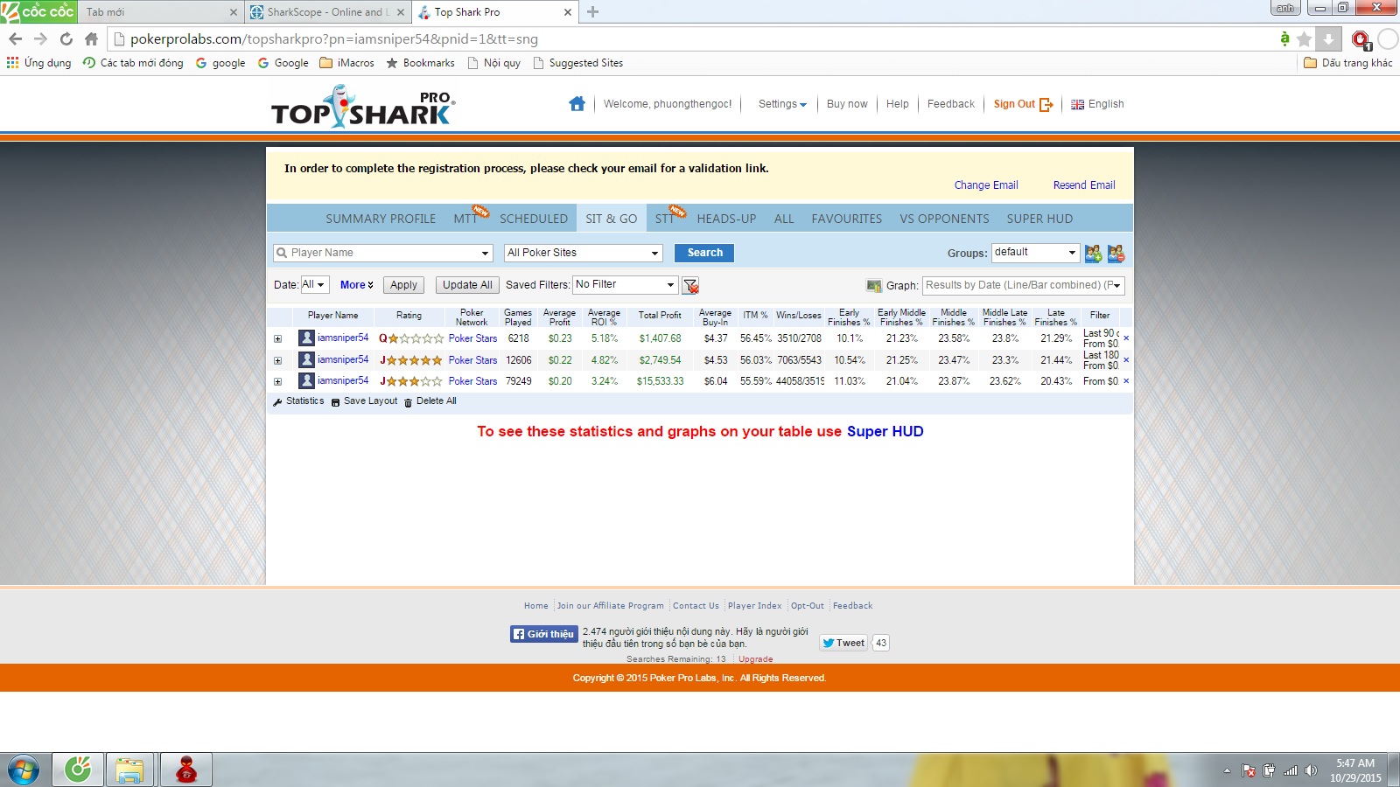This screenshot has height=787, width=1400.
Task: Delete the player group icon
Action: [x=1116, y=254]
